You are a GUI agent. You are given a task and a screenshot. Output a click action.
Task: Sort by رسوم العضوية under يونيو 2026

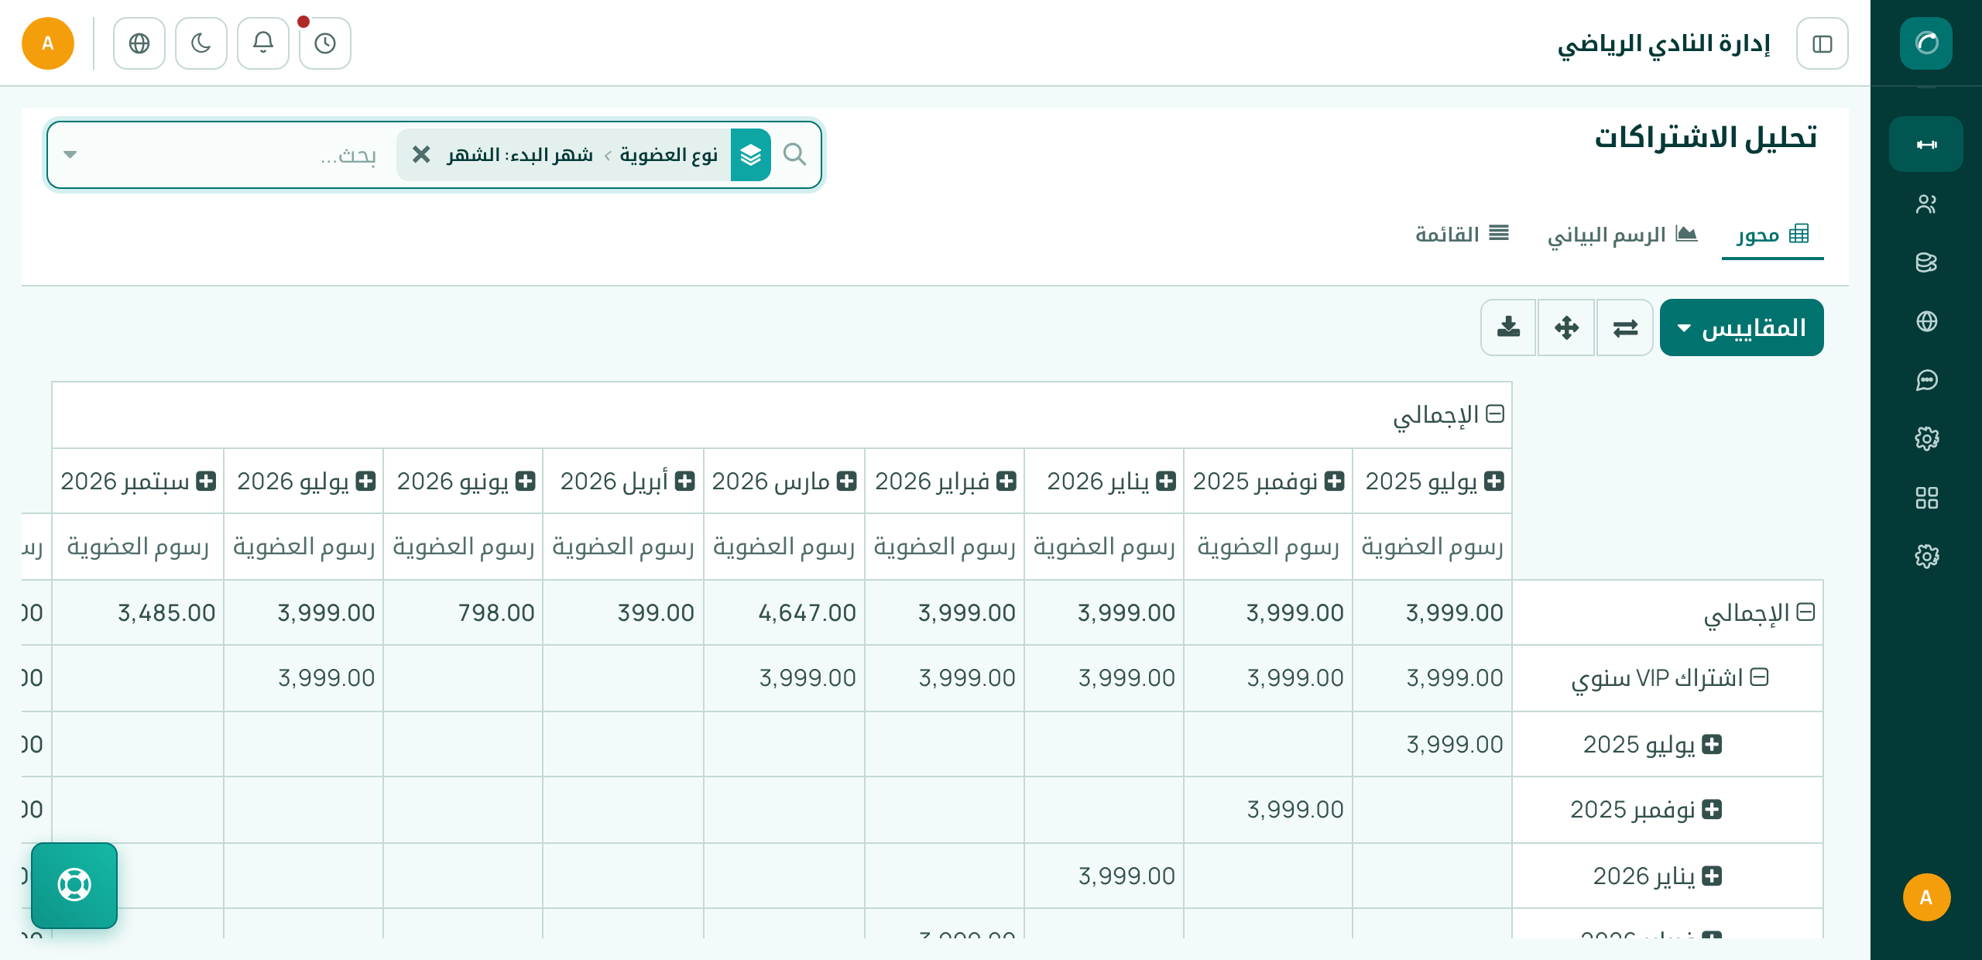463,547
